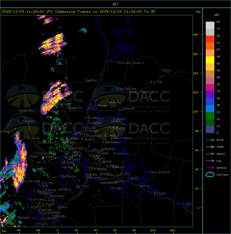This screenshot has height=234, width=231.
Task: Pick the dark orange 57-60 dBZ band
Action: point(210,46)
